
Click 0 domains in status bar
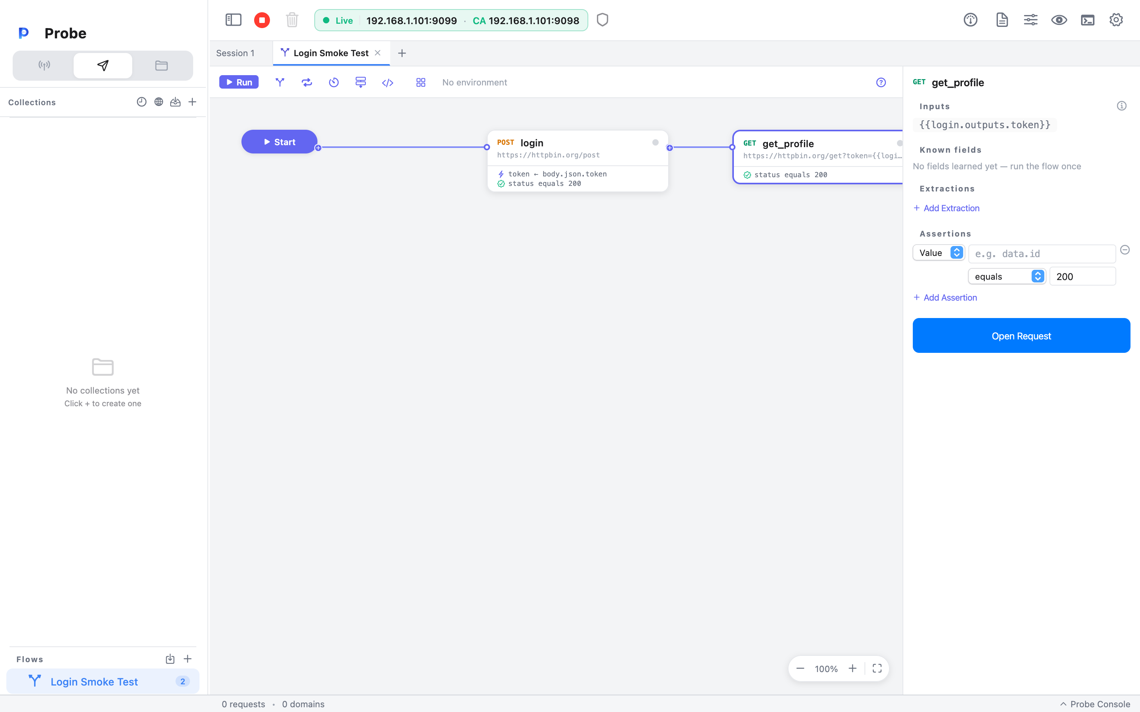click(303, 704)
